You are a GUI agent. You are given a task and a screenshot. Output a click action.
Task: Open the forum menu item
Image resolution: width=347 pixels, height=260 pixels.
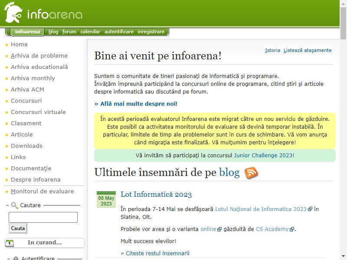tap(69, 32)
